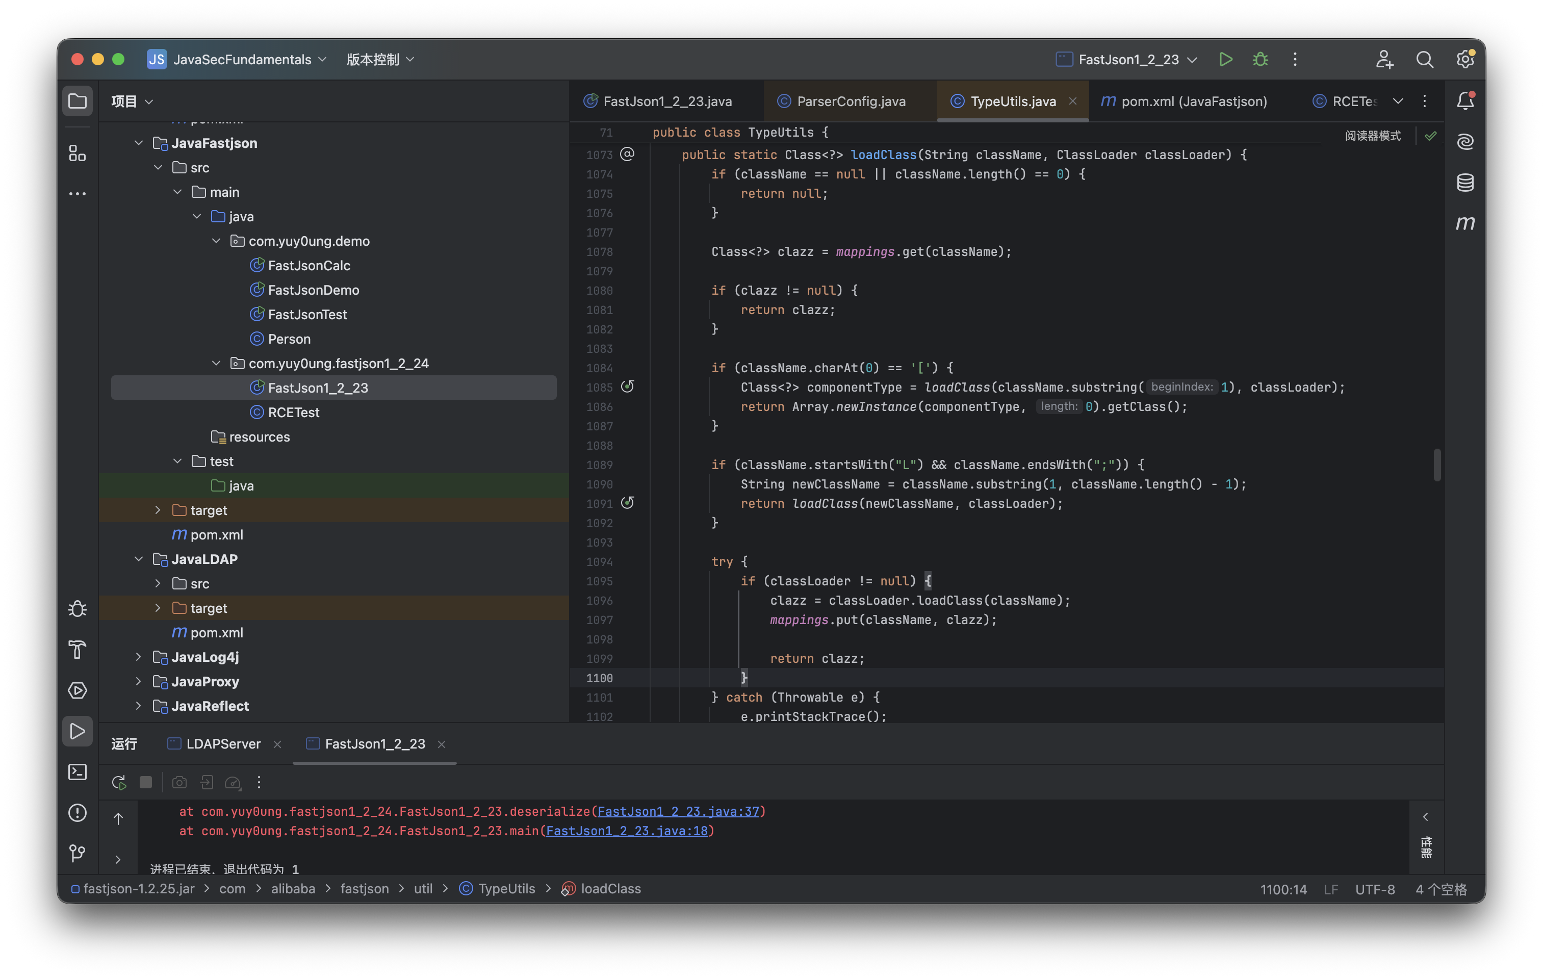Collapse the JavaFastjson module

pos(138,143)
